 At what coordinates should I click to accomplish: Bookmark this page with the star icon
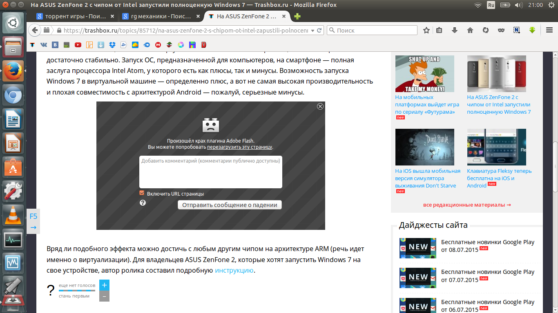click(x=426, y=30)
